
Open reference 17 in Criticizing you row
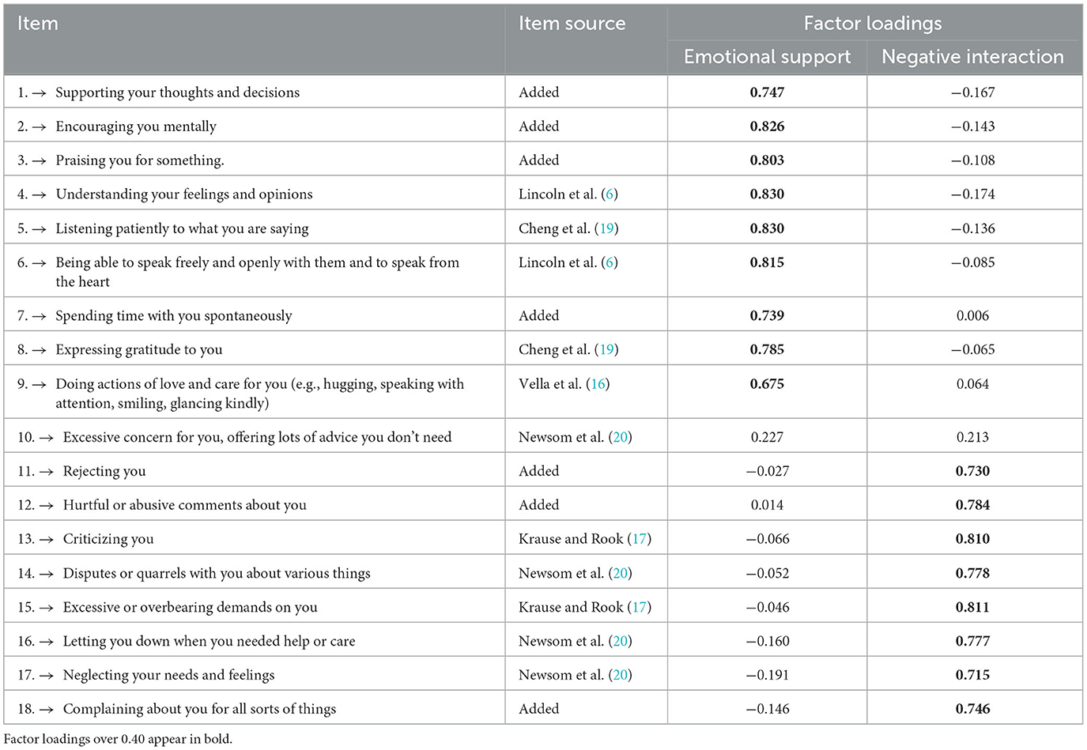tap(640, 539)
